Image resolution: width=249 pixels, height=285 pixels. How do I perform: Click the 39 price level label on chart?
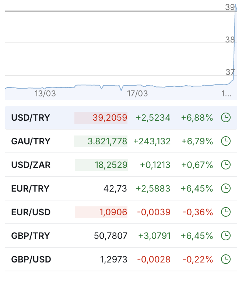[x=230, y=7]
